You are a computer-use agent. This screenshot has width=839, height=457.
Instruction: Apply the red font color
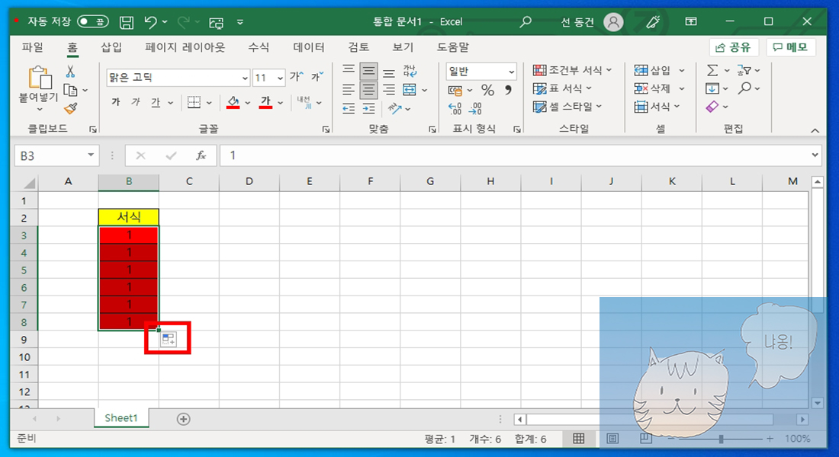point(265,102)
